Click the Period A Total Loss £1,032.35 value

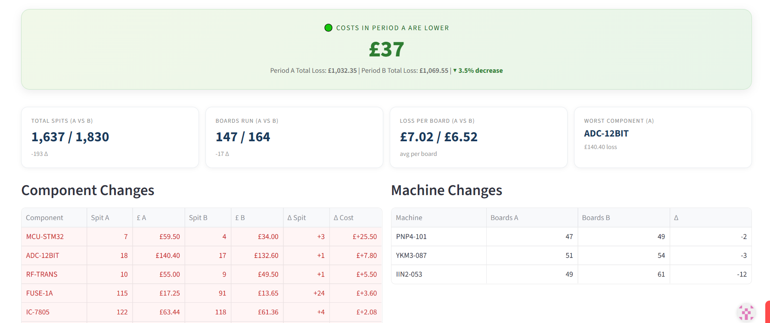(x=342, y=71)
